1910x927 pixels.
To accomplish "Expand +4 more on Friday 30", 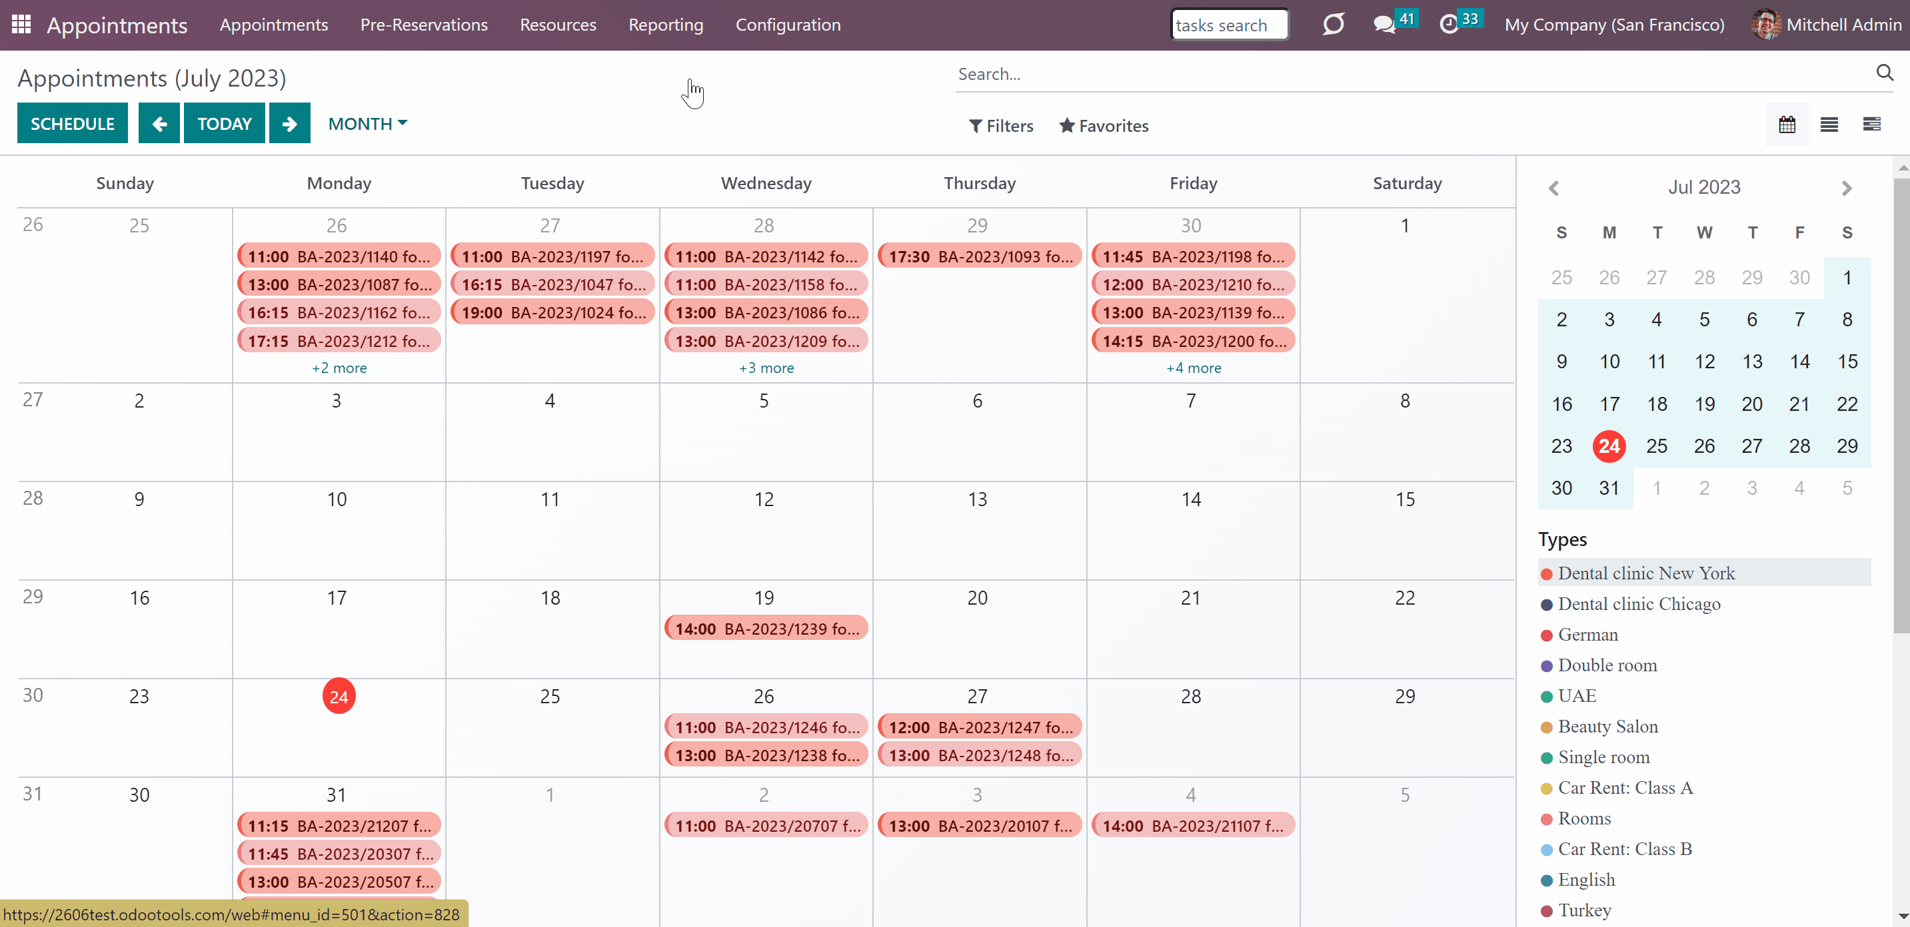I will (x=1193, y=368).
